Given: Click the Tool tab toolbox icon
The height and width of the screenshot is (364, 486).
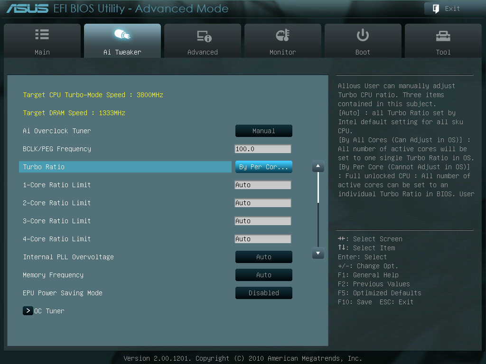Looking at the screenshot, I should click(x=443, y=36).
